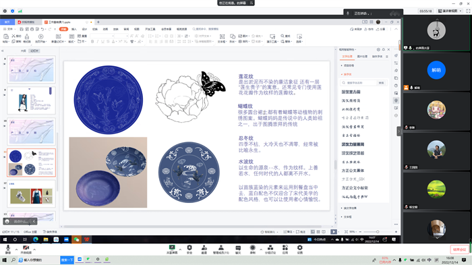Select the slide 9 thumbnail with standing figure
Viewport: 472px width, 265px height.
click(31, 100)
